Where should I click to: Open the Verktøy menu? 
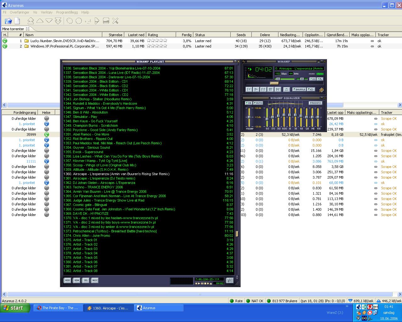click(x=46, y=12)
